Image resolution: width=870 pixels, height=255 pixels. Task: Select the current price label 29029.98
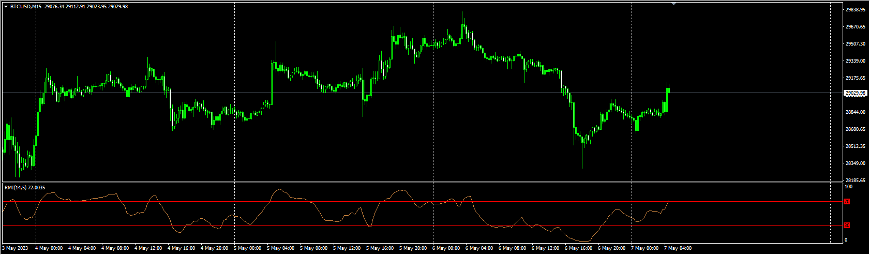click(855, 93)
